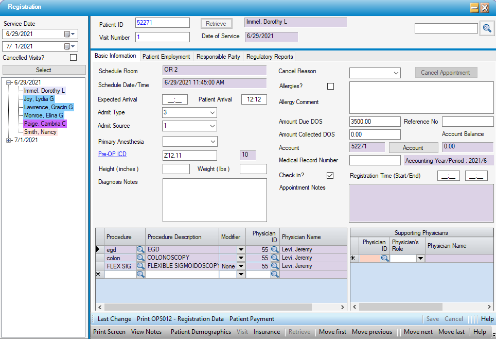
Task: Click lookup icon in the colon procedure row
Action: (140, 258)
